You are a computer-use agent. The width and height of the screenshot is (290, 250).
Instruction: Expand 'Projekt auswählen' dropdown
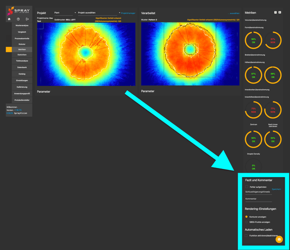click(99, 13)
